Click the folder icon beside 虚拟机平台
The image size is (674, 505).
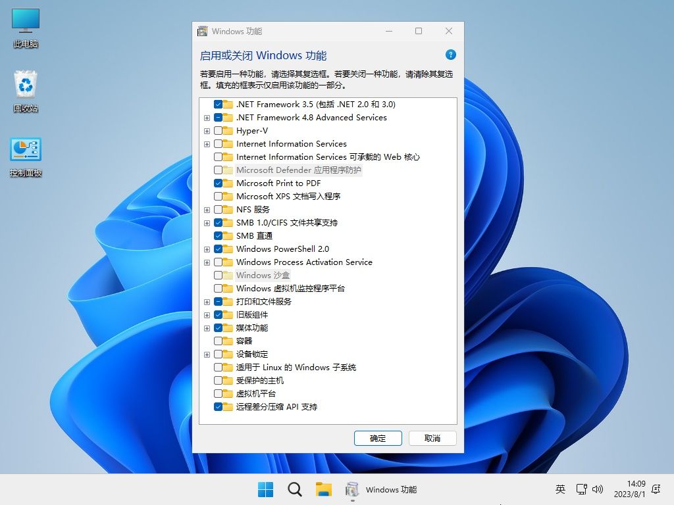pos(228,393)
